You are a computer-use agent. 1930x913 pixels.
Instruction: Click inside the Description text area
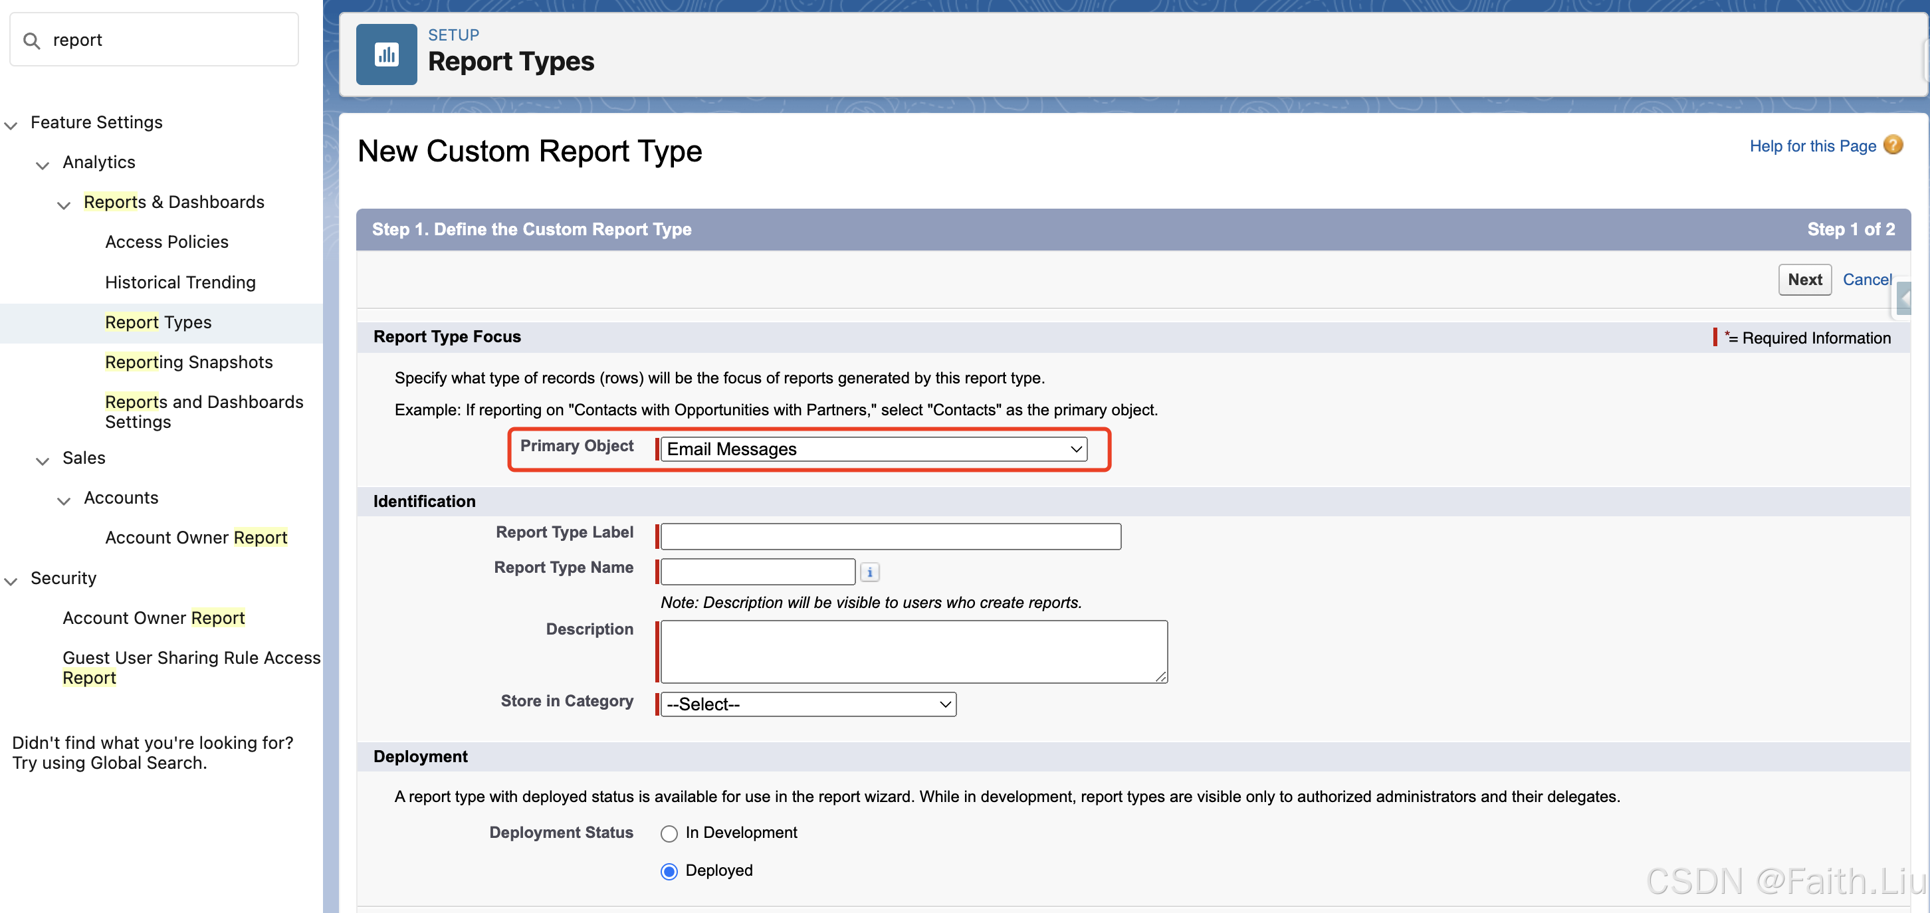[x=914, y=652]
